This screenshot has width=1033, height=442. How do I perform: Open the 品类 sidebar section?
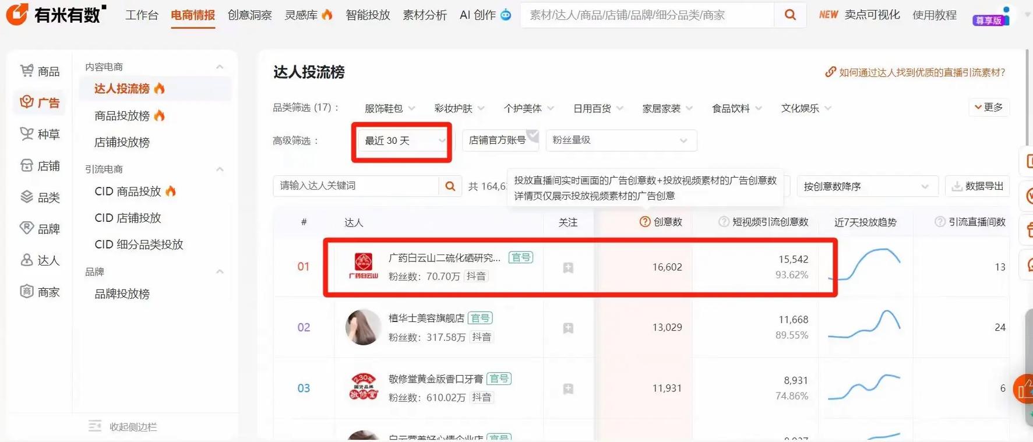[x=40, y=197]
